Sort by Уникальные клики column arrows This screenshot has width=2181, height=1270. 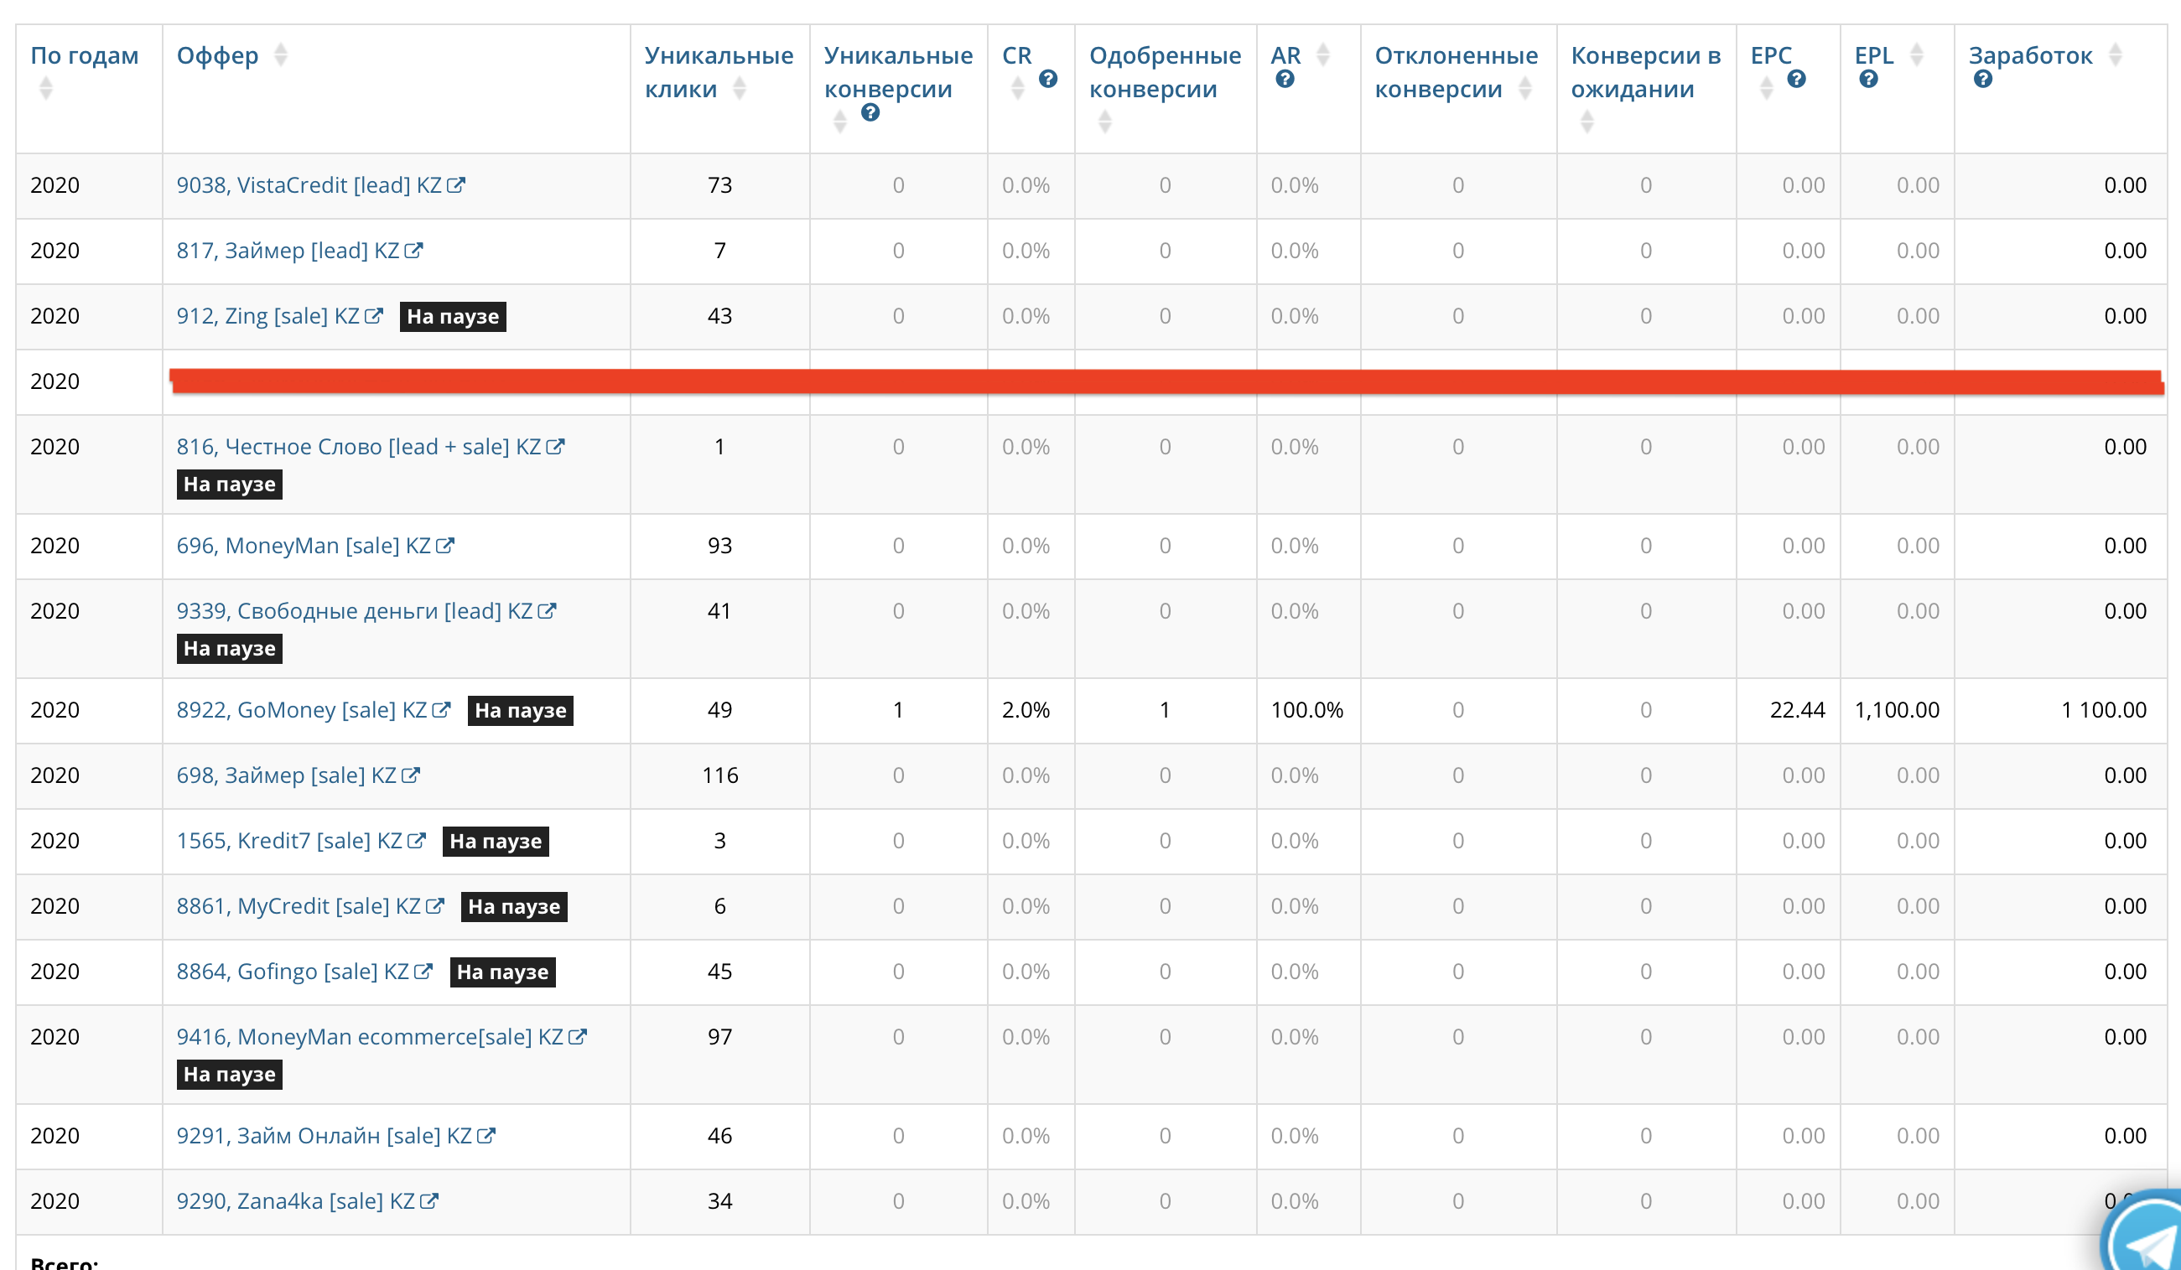tap(738, 88)
